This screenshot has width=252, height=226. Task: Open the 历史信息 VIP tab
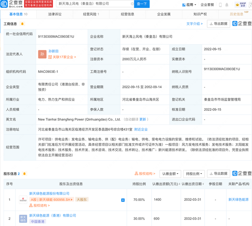(237, 14)
